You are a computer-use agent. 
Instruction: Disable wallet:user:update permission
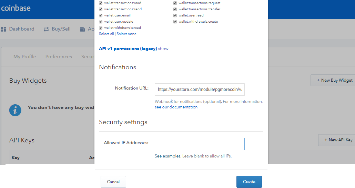pyautogui.click(x=101, y=22)
